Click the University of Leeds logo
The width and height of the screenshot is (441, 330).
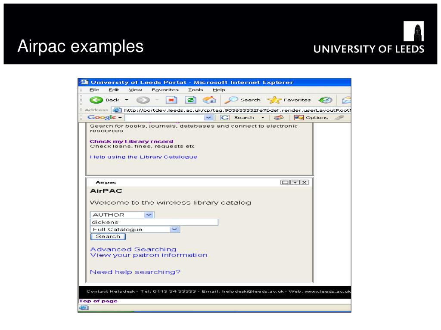[369, 37]
